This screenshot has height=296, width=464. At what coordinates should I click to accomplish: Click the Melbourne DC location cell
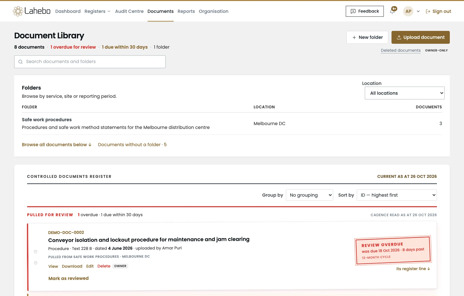click(269, 124)
